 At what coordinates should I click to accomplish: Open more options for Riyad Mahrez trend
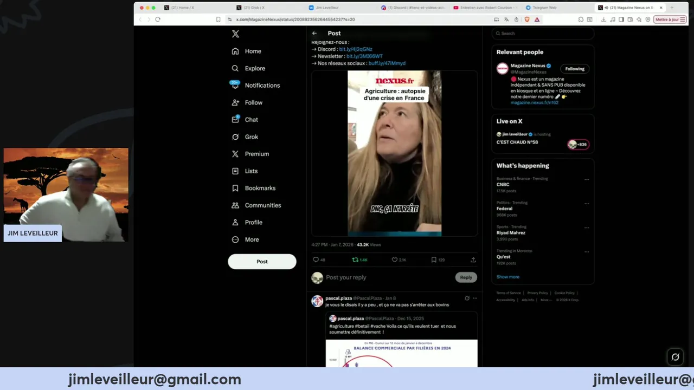pyautogui.click(x=587, y=227)
